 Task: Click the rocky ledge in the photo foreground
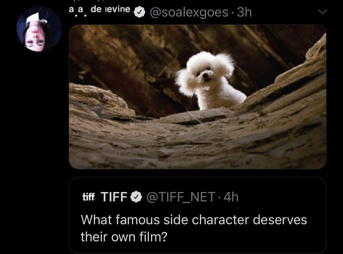(197, 143)
